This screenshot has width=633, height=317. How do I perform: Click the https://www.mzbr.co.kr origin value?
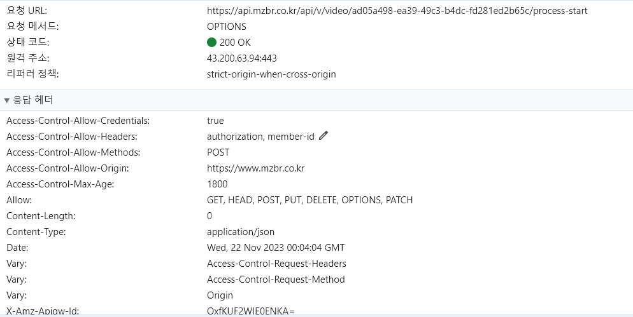click(x=255, y=168)
